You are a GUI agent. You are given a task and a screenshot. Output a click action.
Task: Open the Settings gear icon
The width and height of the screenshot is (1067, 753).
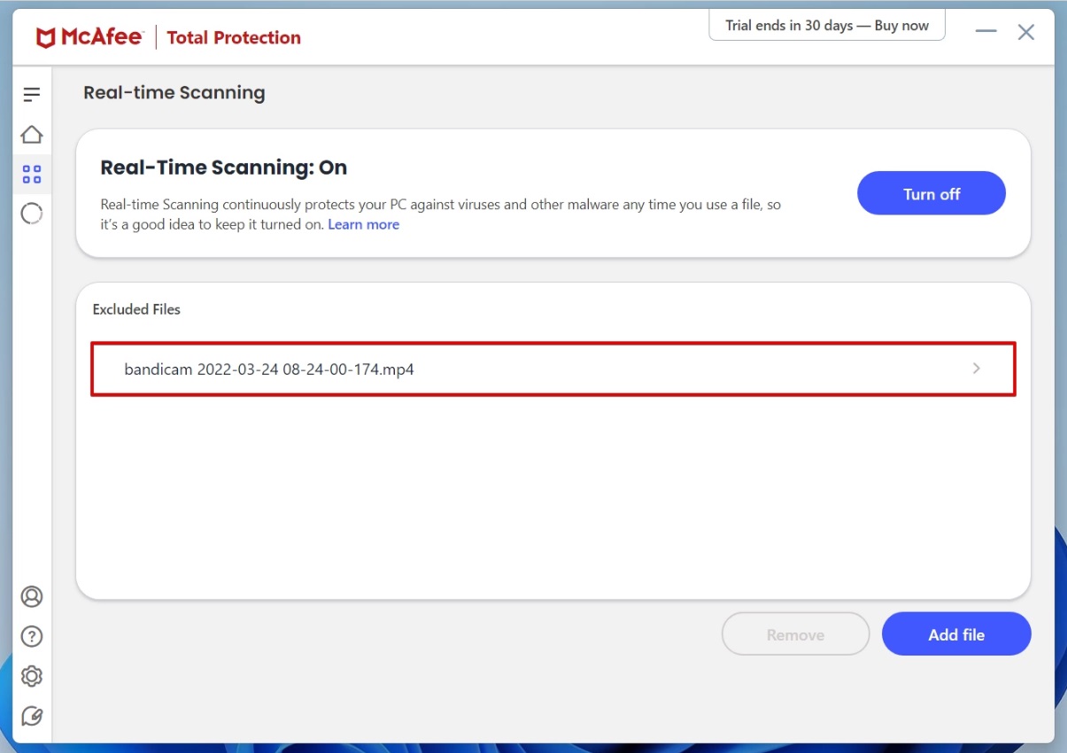pyautogui.click(x=32, y=676)
